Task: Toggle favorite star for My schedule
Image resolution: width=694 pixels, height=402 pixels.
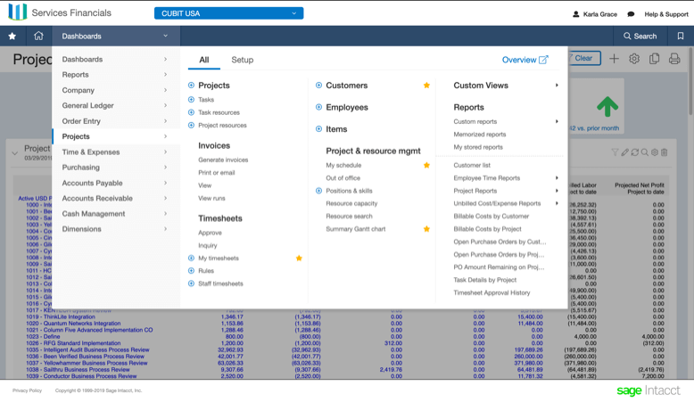Action: 426,166
